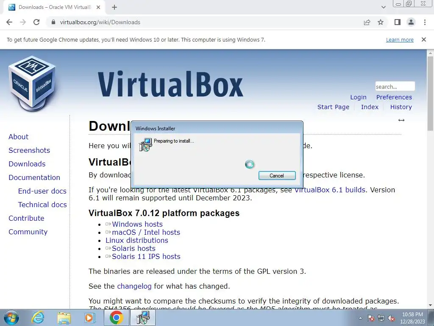The image size is (434, 326).
Task: Download Solaris hosts package
Action: click(134, 248)
